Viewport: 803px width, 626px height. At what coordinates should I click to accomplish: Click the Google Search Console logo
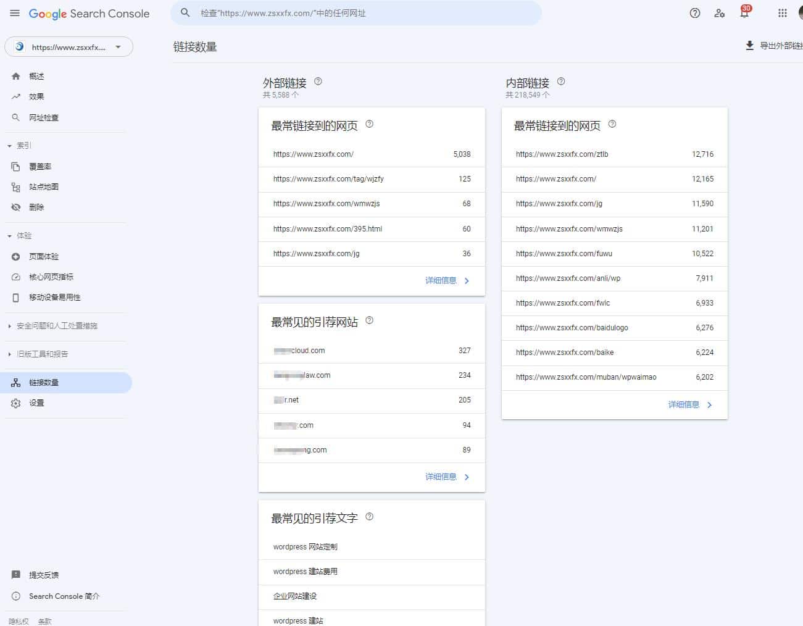point(89,14)
